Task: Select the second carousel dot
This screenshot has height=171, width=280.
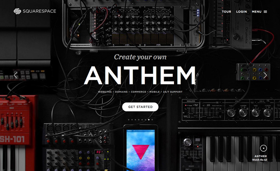Action: (132, 120)
